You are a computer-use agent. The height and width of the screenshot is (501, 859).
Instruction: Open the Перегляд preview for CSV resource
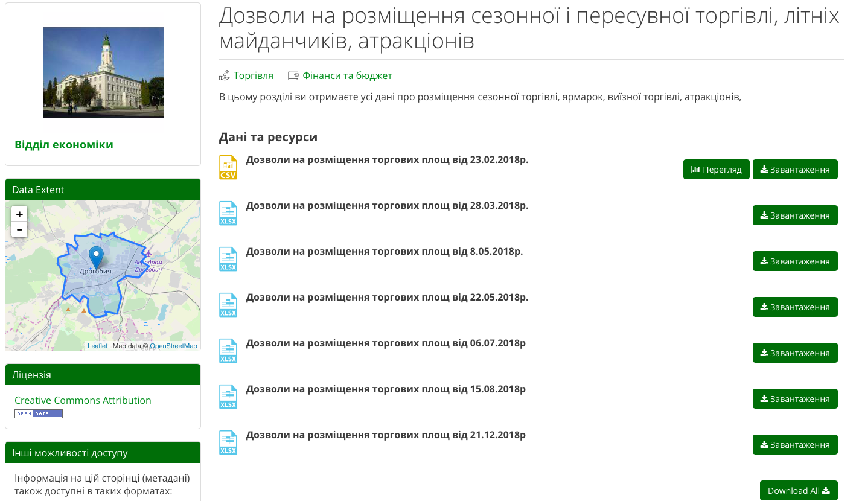click(x=716, y=170)
